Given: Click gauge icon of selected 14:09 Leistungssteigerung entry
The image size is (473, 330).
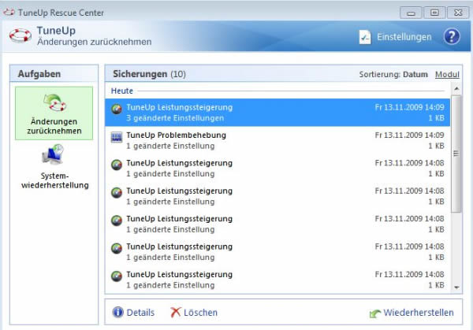Looking at the screenshot, I should [x=117, y=109].
